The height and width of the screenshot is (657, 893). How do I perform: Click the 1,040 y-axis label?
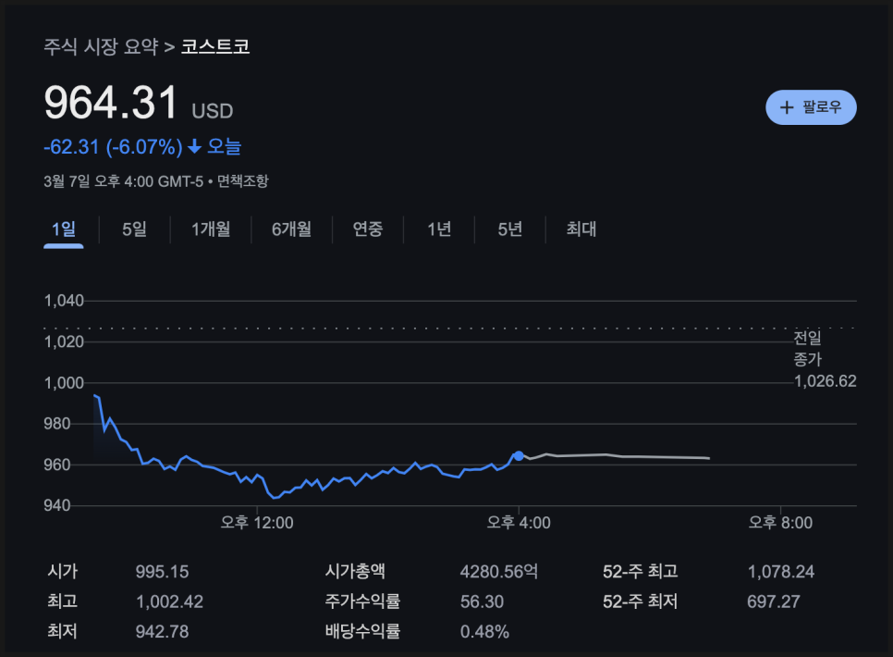pos(64,301)
